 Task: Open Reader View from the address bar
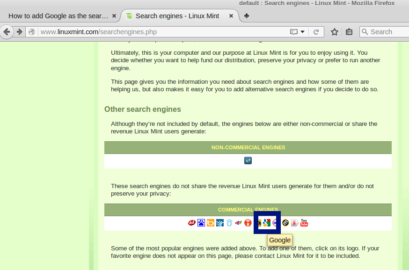pos(294,32)
